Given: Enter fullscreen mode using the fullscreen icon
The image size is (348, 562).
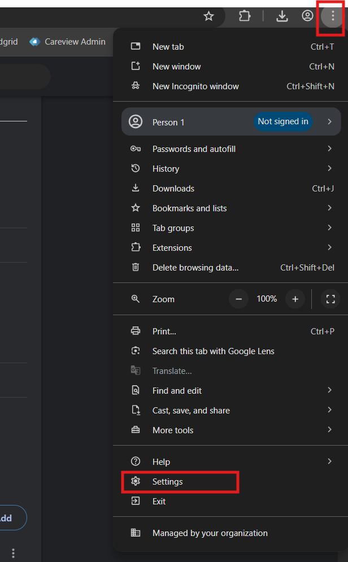Looking at the screenshot, I should click(331, 299).
